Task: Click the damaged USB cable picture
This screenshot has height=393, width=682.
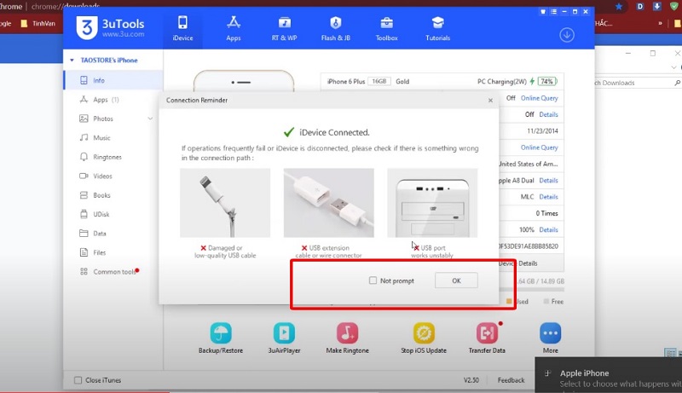Action: pos(225,203)
